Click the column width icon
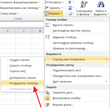110x108 pixels. (x=47, y=37)
